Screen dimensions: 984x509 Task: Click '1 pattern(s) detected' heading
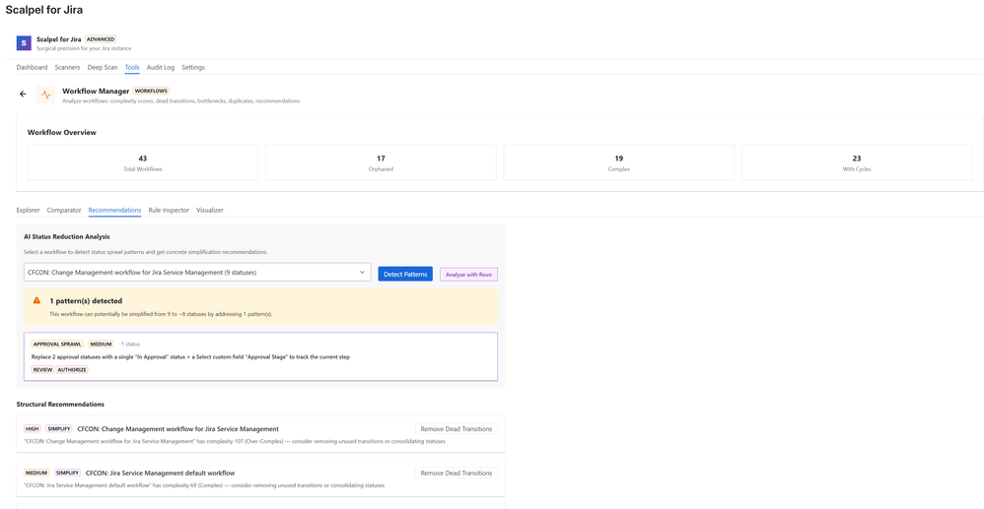pos(86,301)
